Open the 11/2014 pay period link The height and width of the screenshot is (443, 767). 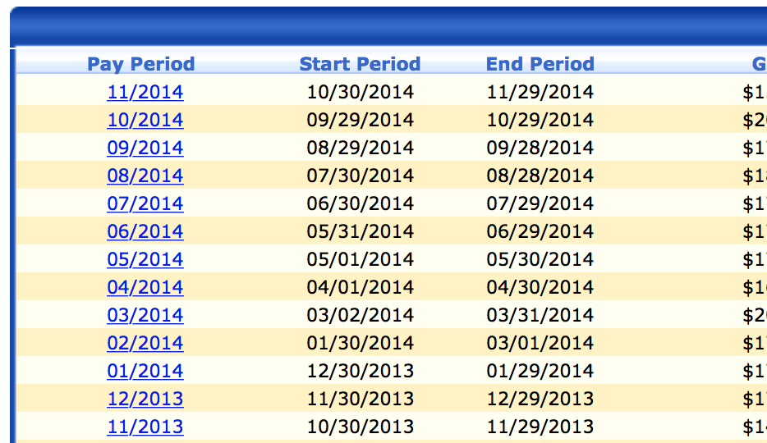pos(145,92)
